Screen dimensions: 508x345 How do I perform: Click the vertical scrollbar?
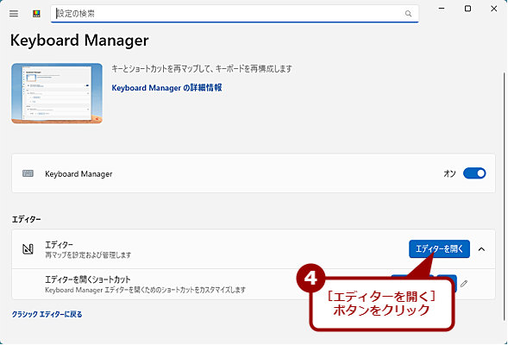504,196
